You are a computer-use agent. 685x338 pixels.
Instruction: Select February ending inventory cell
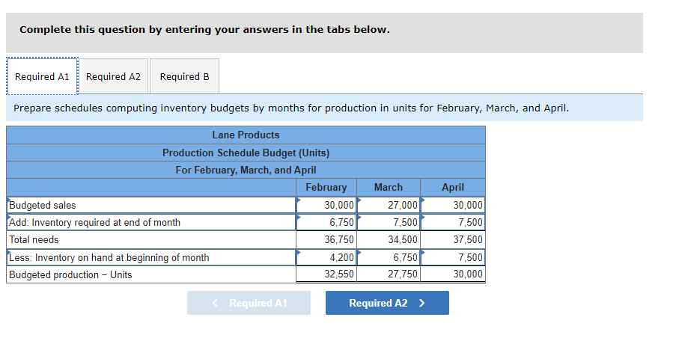point(327,222)
